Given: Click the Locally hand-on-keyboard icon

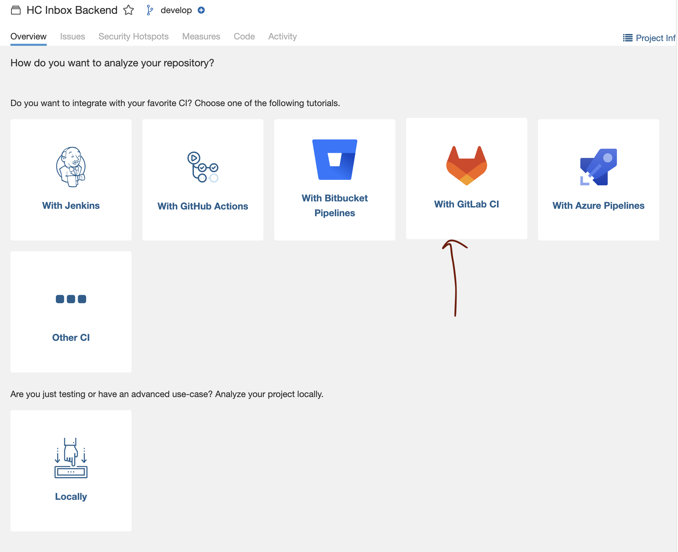Looking at the screenshot, I should [71, 458].
